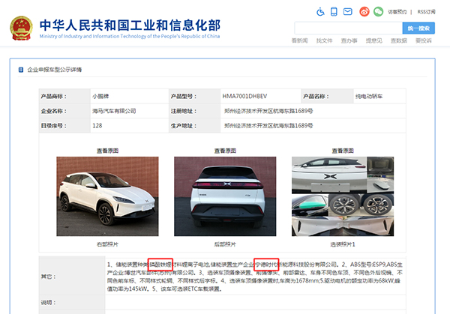The image size is (450, 314).
Task: Open the optional equipment collage photo
Action: [343, 196]
